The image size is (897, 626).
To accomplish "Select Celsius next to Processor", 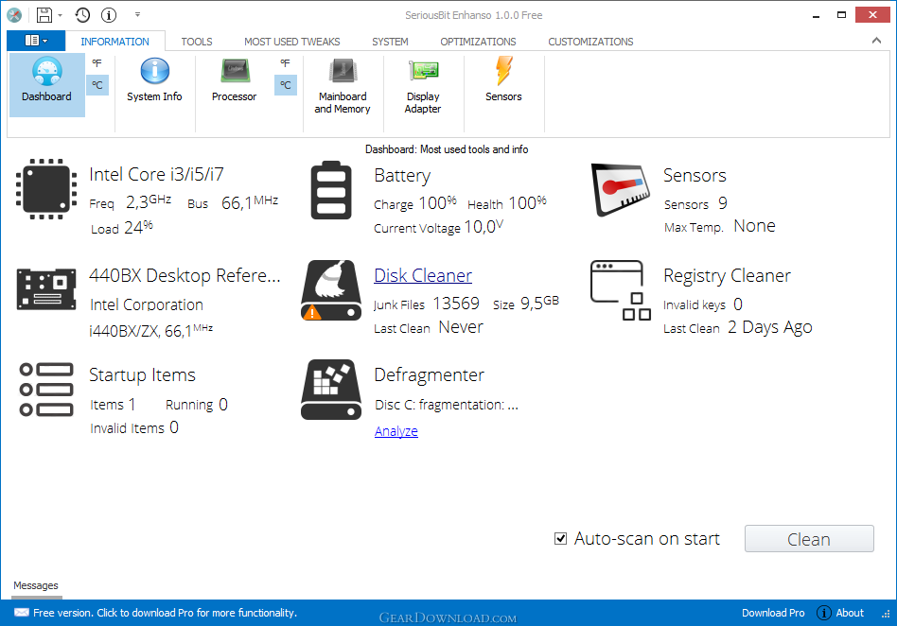I will point(286,85).
